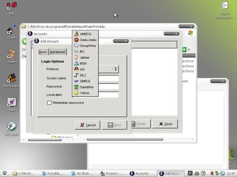Click the Local alias input field
Viewport: 237px width, 177px height.
(x=108, y=95)
